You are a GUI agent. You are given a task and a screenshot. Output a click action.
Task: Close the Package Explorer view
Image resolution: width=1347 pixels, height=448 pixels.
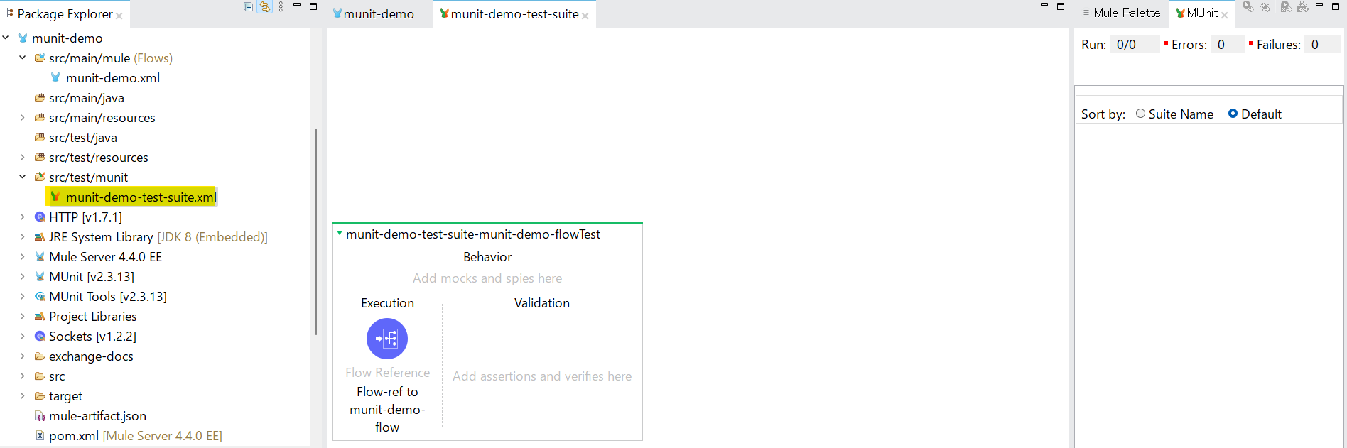point(119,16)
